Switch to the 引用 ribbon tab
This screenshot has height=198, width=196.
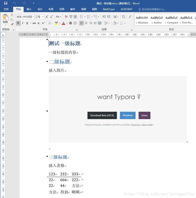62,9
